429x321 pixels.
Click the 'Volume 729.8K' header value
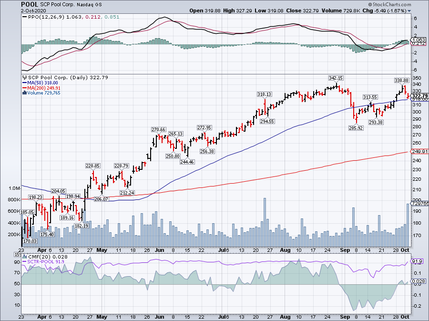click(341, 11)
